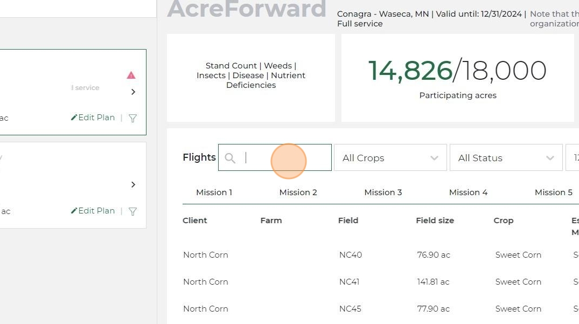Select the Mission 2 tab
Viewport: 579px width, 324px height.
coord(298,192)
